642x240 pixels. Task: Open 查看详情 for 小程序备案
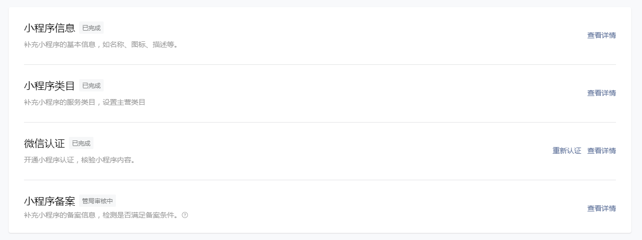point(601,208)
